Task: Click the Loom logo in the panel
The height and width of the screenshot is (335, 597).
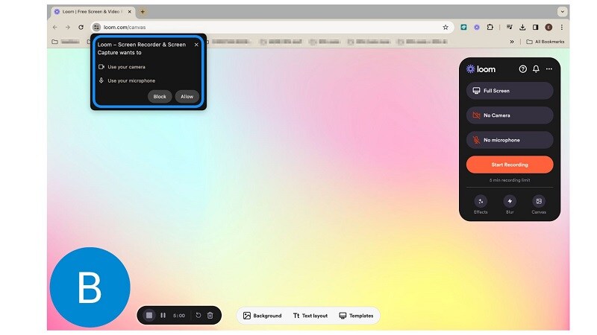Action: click(481, 69)
